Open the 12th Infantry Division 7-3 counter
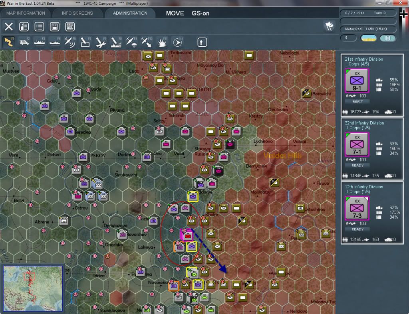Image resolution: width=409 pixels, height=314 pixels. pos(357,208)
